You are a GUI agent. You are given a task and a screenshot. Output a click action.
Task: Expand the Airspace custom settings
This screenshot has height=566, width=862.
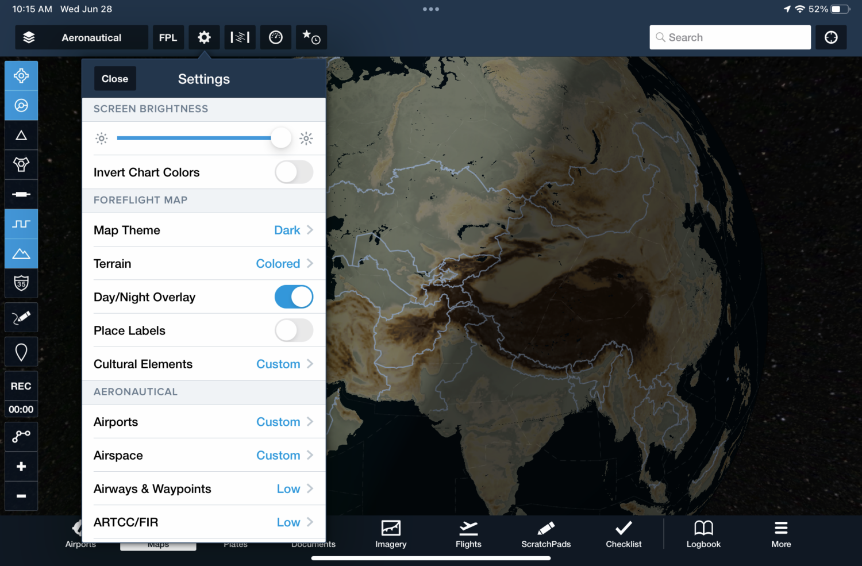(x=278, y=455)
